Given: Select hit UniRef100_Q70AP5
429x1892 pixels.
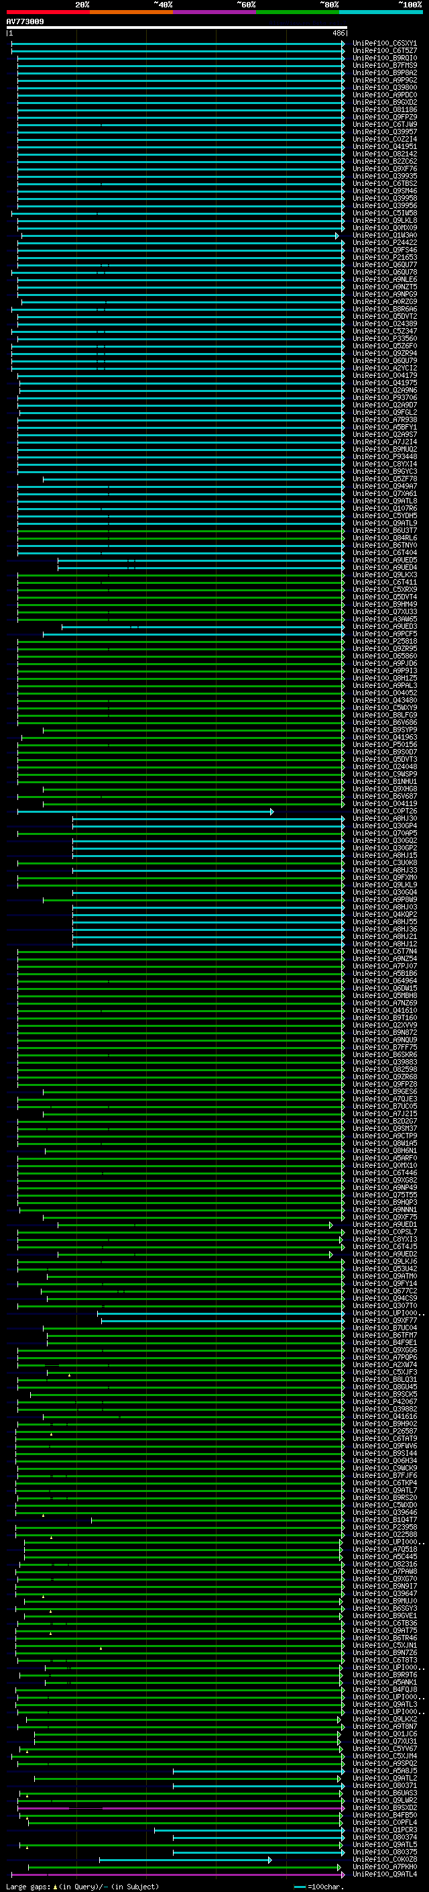Looking at the screenshot, I should 384,834.
